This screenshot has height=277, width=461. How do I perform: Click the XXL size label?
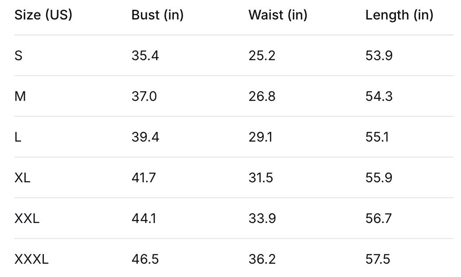tap(27, 219)
